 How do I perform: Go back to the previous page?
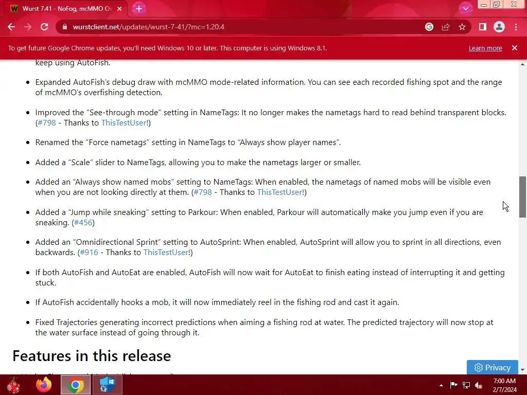pyautogui.click(x=11, y=27)
